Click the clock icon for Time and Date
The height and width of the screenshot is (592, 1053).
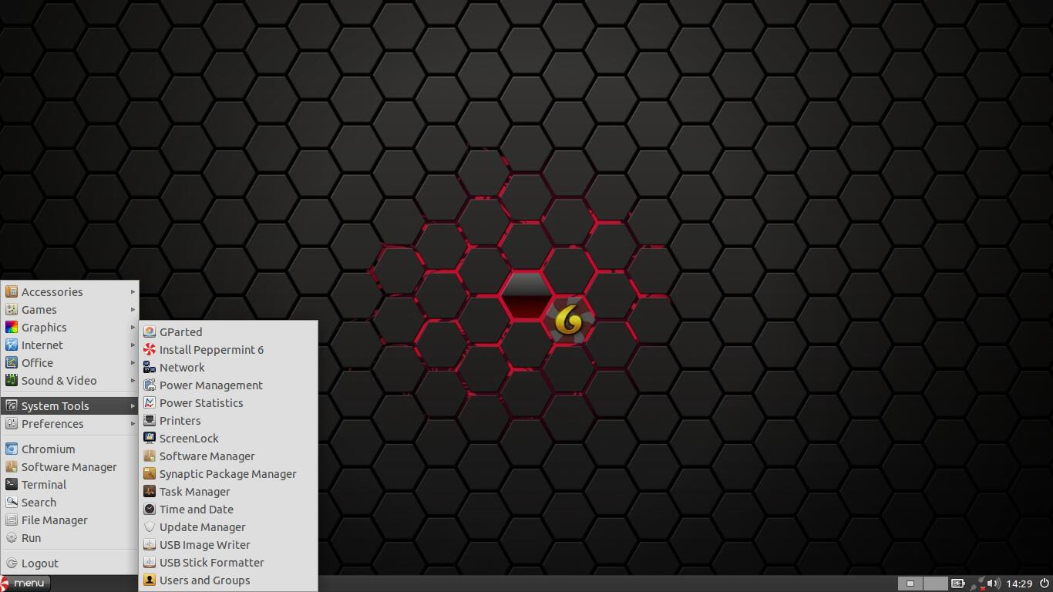(x=150, y=510)
